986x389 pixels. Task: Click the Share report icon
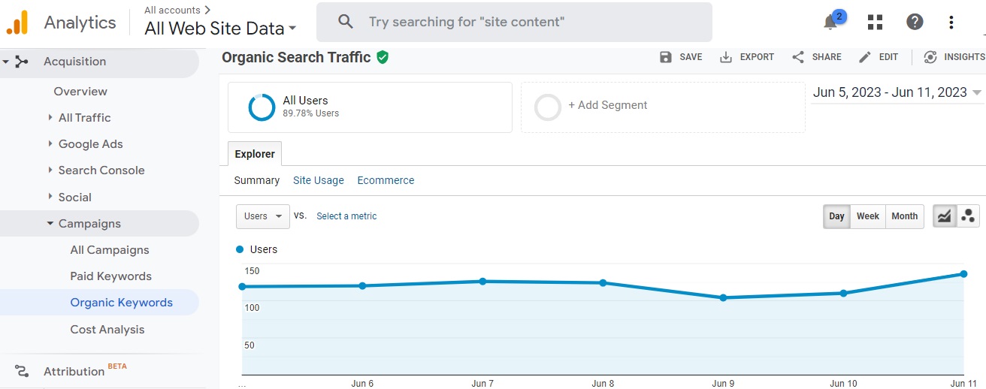tap(798, 57)
